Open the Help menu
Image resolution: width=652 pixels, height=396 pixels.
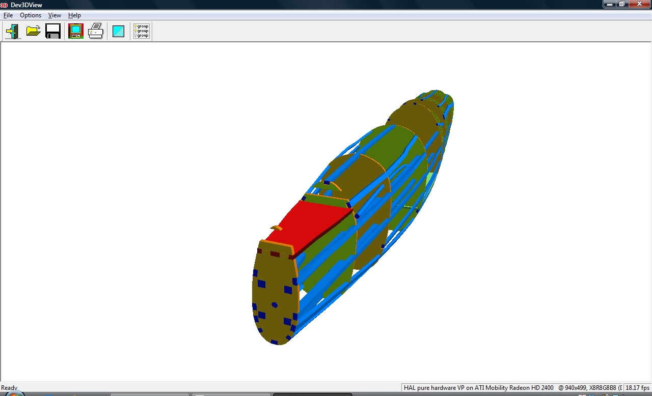pos(74,15)
